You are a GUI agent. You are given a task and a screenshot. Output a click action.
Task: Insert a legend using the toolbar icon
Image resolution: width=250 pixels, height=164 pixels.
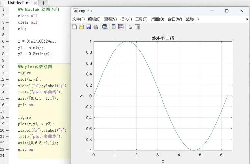(121, 27)
